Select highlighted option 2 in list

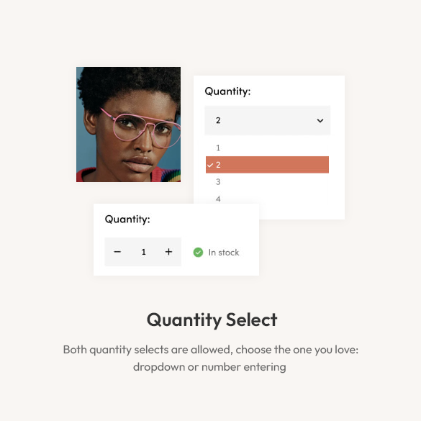click(267, 165)
